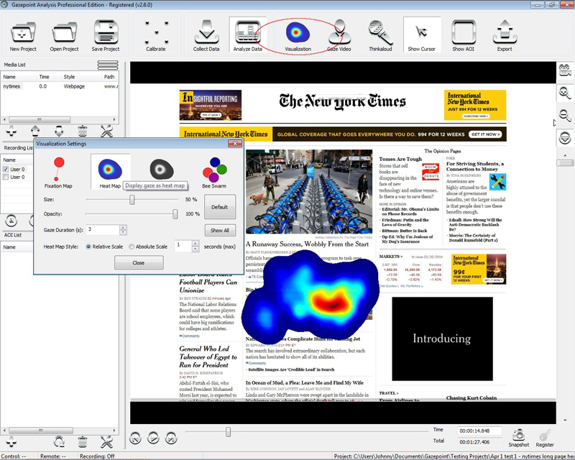Add an AOI with the bottom-left plus icon
Viewport: 575px width, 460px height.
pos(11,441)
